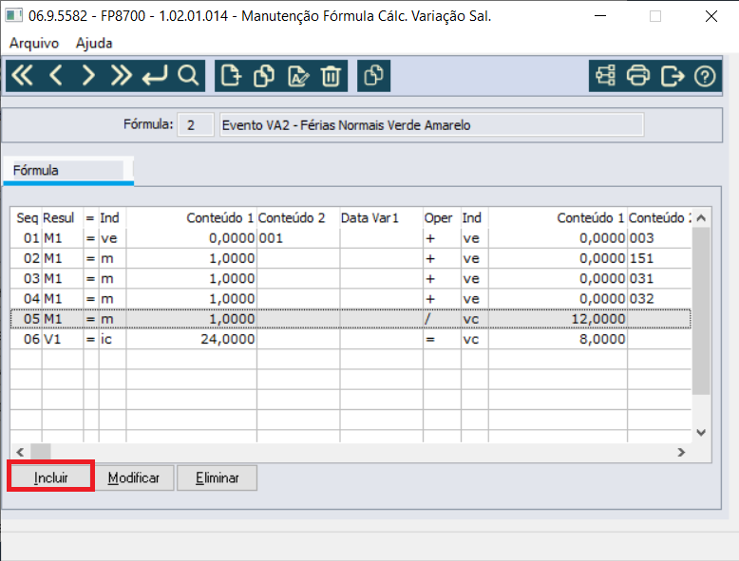Click the new document icon
The image size is (739, 561).
pyautogui.click(x=231, y=76)
